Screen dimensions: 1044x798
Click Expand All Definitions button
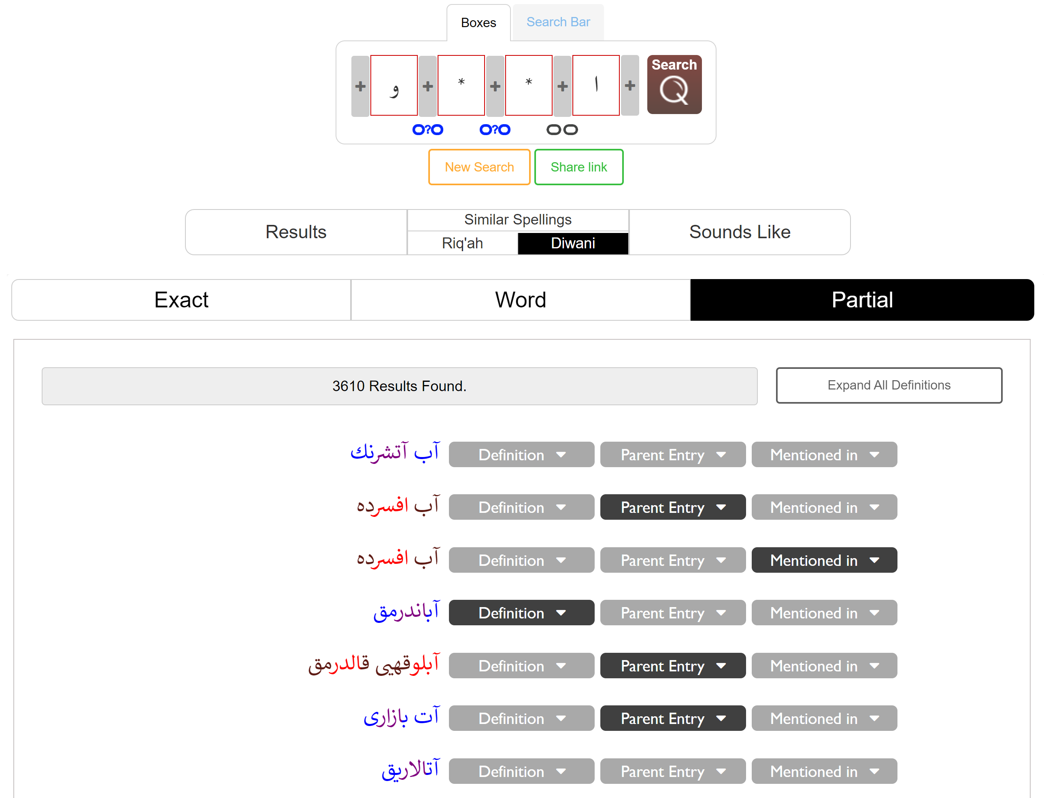pyautogui.click(x=889, y=385)
